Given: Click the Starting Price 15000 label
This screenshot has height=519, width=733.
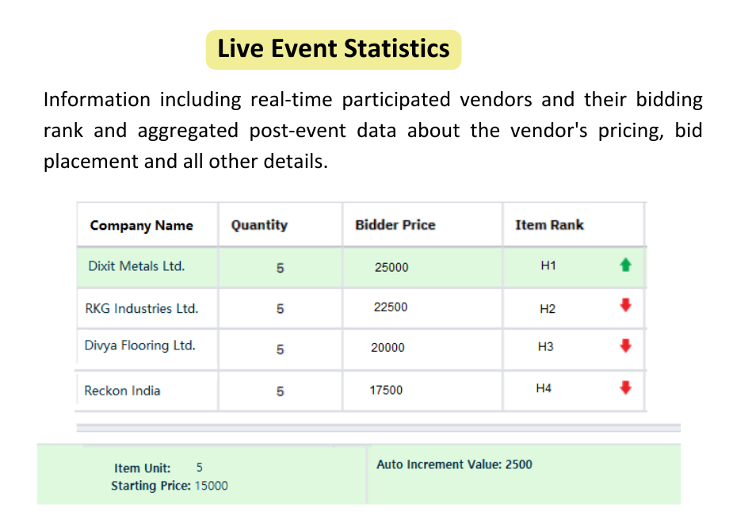Looking at the screenshot, I should pos(170,486).
